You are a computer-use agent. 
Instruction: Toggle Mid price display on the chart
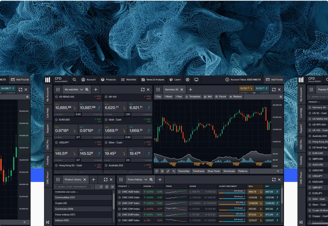pyautogui.click(x=208, y=96)
